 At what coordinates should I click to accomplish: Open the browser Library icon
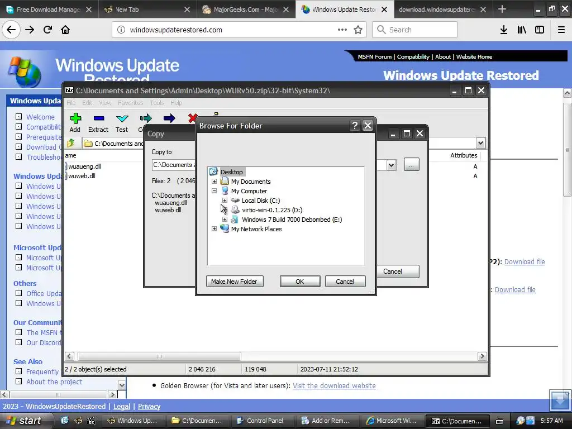(x=522, y=30)
